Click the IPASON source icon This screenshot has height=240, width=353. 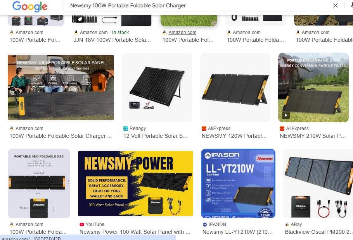[x=205, y=224]
